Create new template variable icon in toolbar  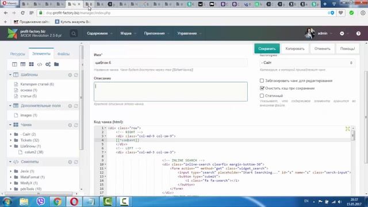[23, 64]
